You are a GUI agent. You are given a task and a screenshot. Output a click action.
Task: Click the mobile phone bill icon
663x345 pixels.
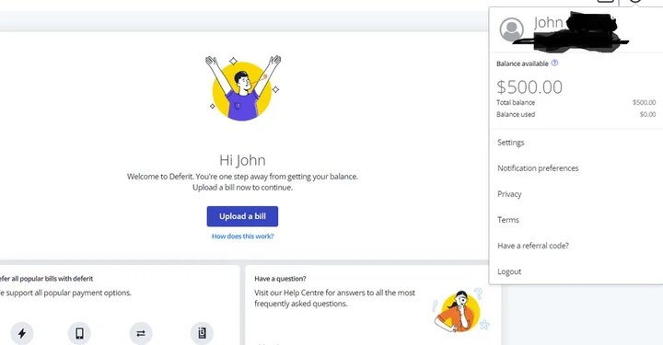coord(79,333)
